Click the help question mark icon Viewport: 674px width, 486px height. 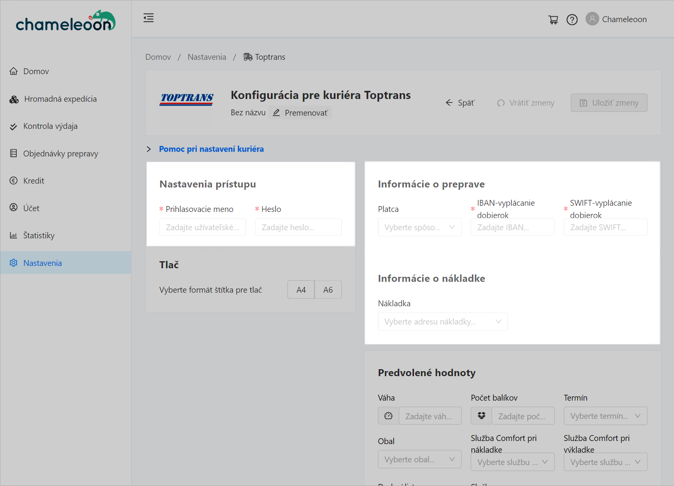click(x=572, y=19)
